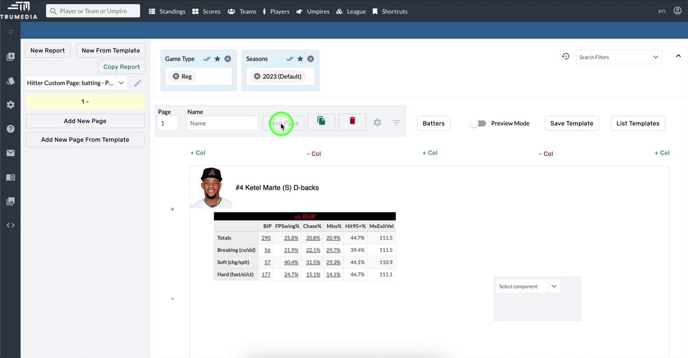
Task: Click the Search Filters input
Action: 613,57
